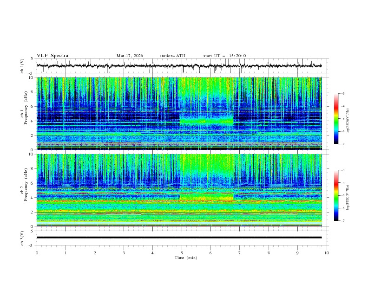Click time axis tick label "9"
368x284 pixels.
tap(297, 253)
